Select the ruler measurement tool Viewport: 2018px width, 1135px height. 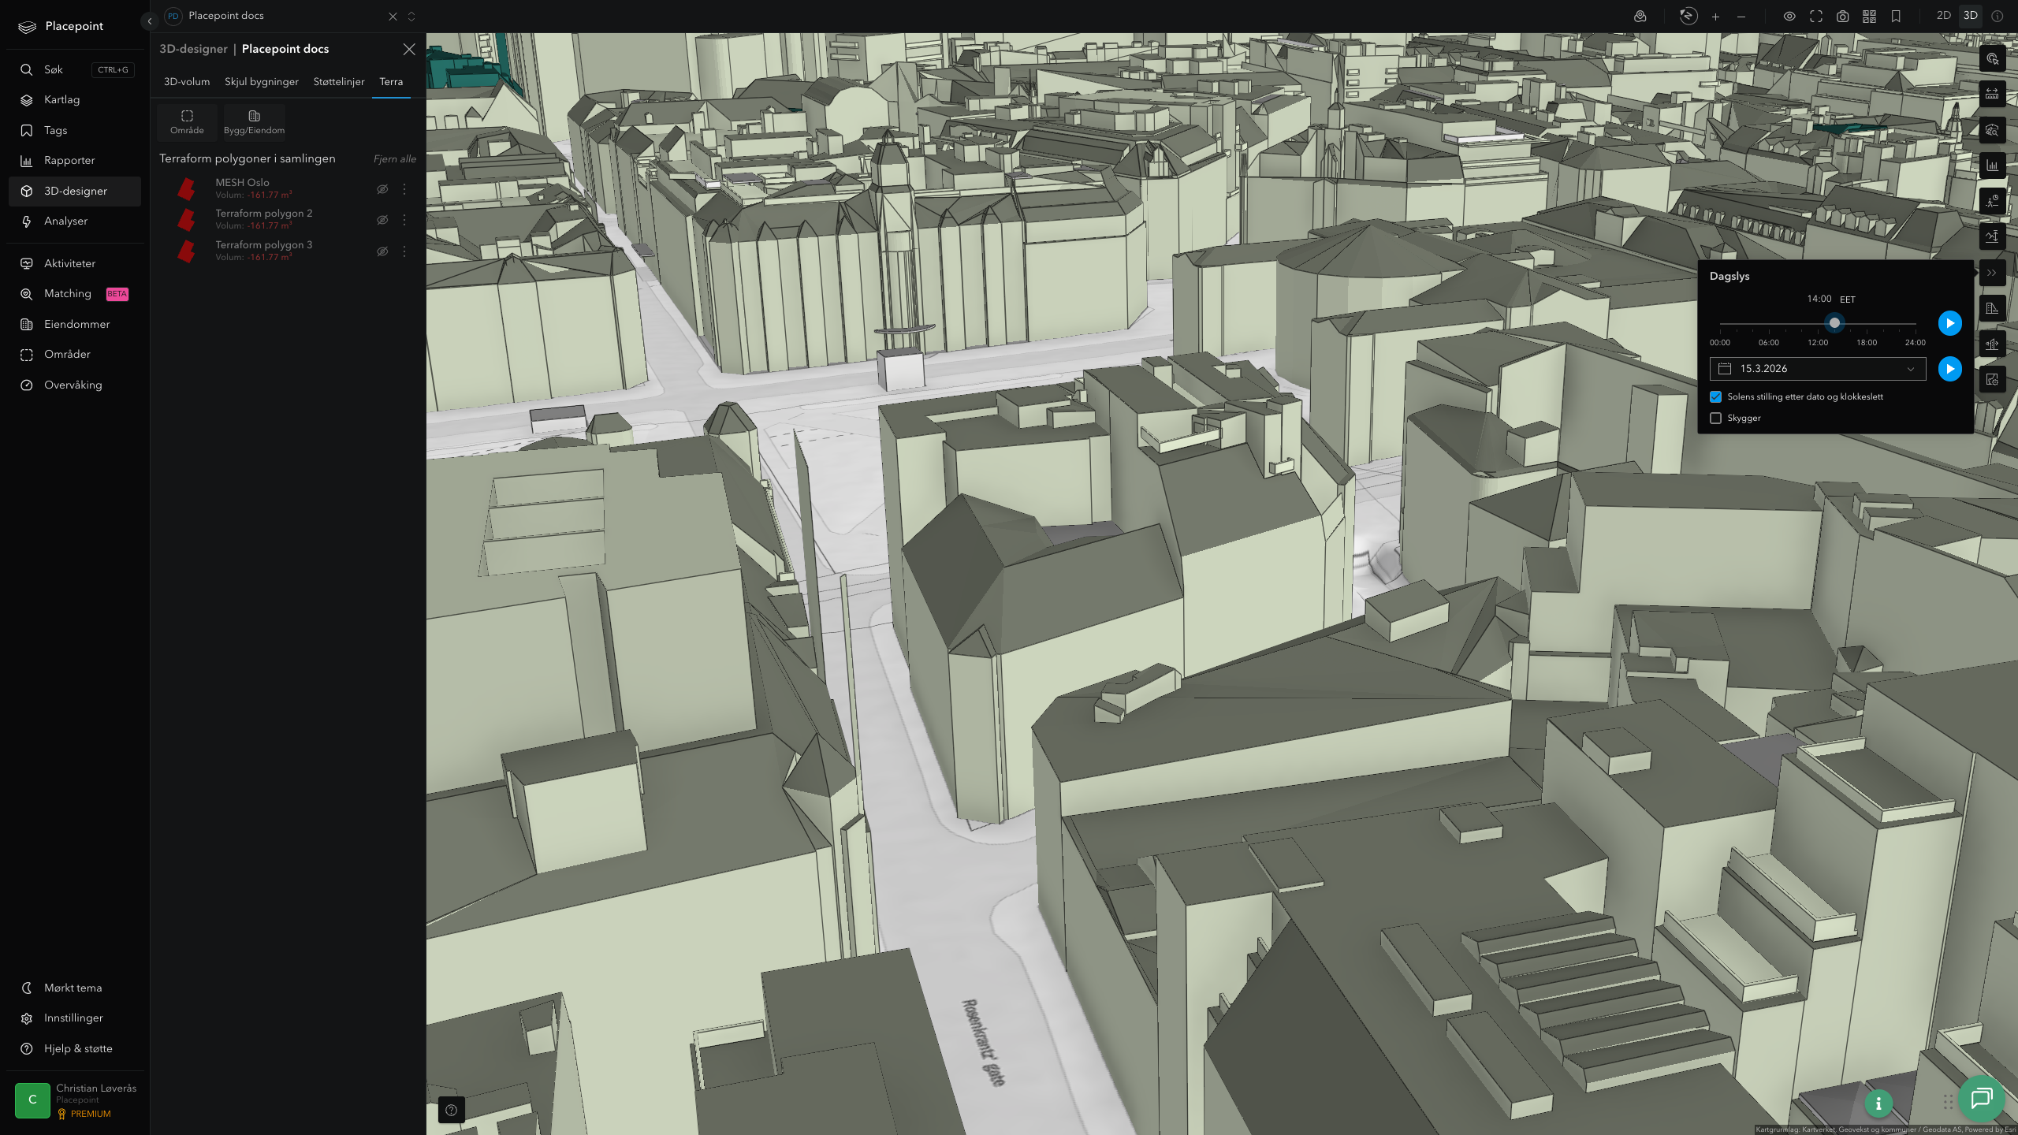1992,95
